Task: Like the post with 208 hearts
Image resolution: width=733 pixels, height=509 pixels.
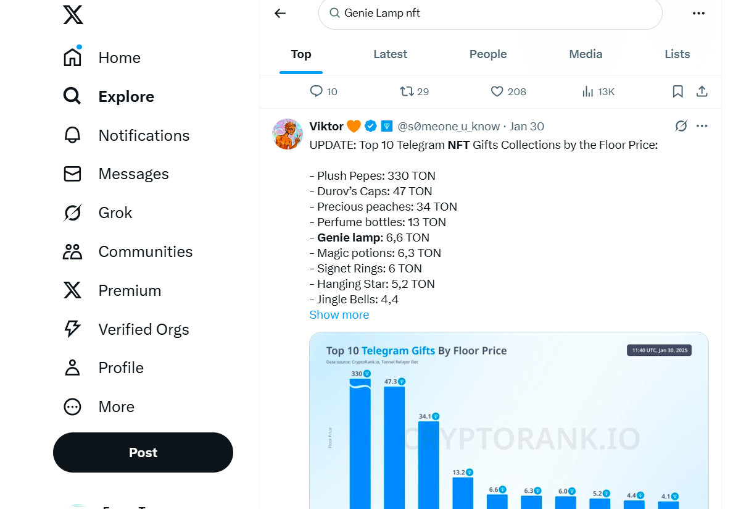Action: coord(497,91)
